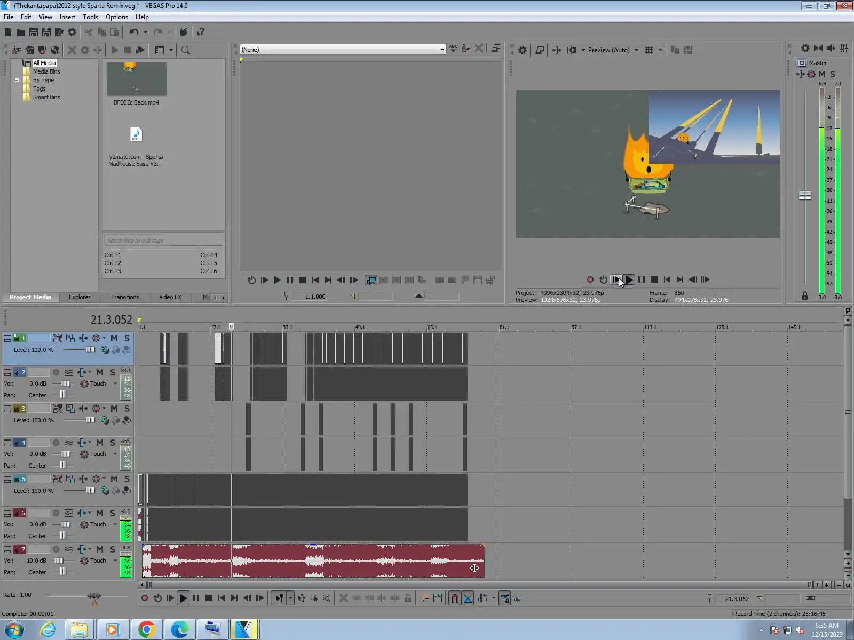The image size is (854, 640).
Task: Click the Render As toolbar icon
Action: [x=59, y=32]
